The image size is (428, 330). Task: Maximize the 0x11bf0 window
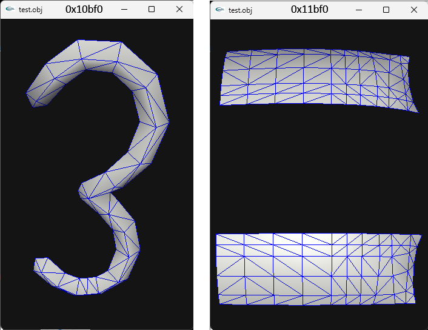pos(386,9)
